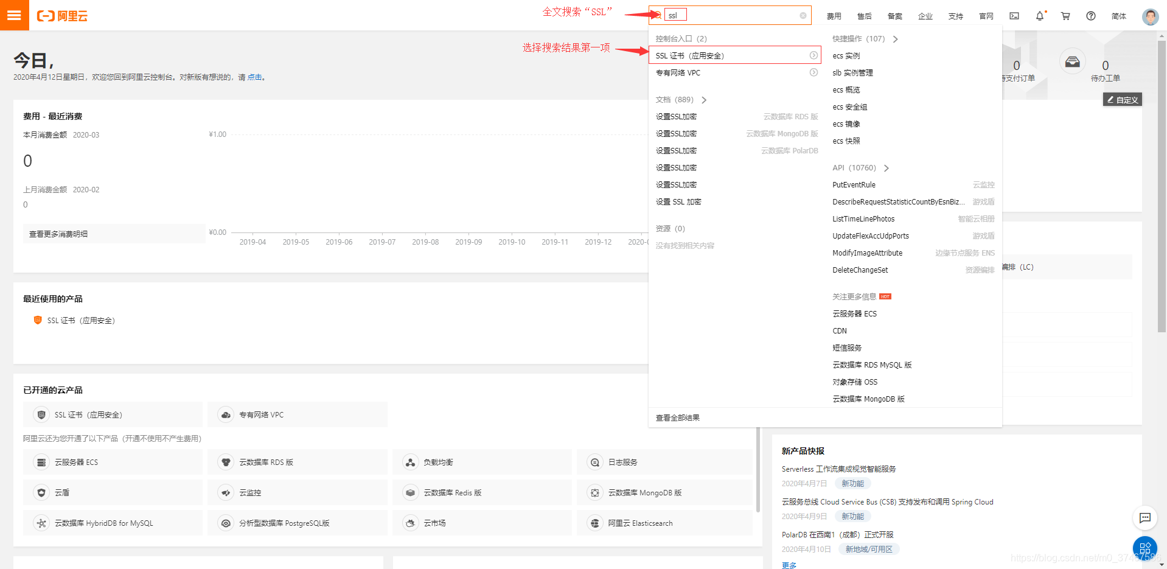Screen dimensions: 1167x569
Task: Select ecs 安全组 quick action
Action: [x=849, y=107]
